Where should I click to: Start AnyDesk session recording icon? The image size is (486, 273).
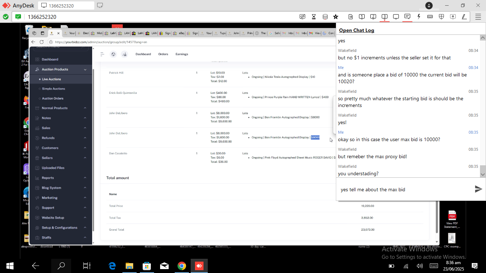(453, 17)
